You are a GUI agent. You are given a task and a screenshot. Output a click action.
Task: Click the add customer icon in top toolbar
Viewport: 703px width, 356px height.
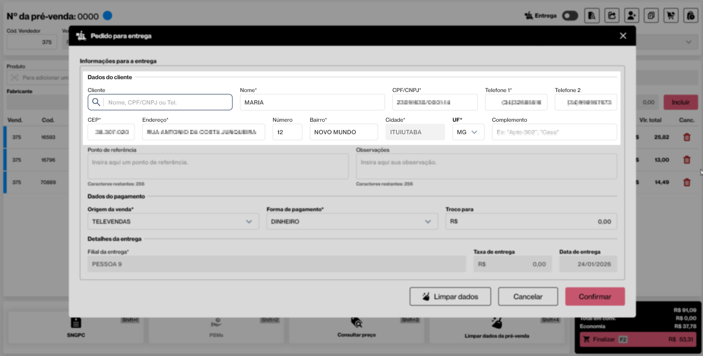631,16
